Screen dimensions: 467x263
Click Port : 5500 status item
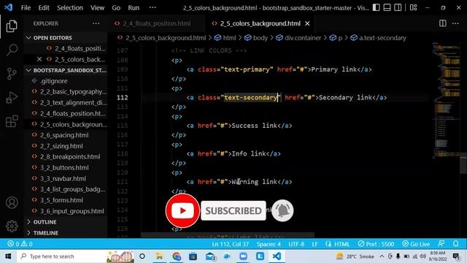coord(377,244)
